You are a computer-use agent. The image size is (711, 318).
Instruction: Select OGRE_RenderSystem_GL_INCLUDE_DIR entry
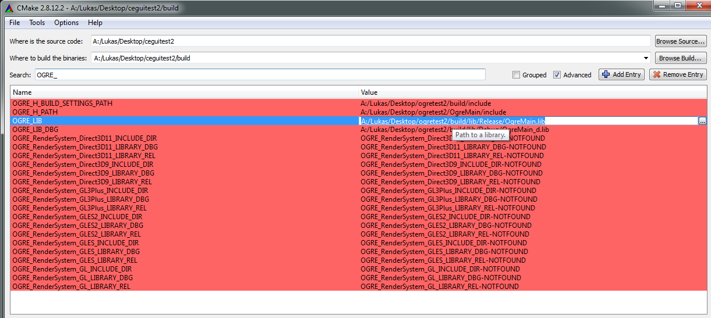pos(72,269)
